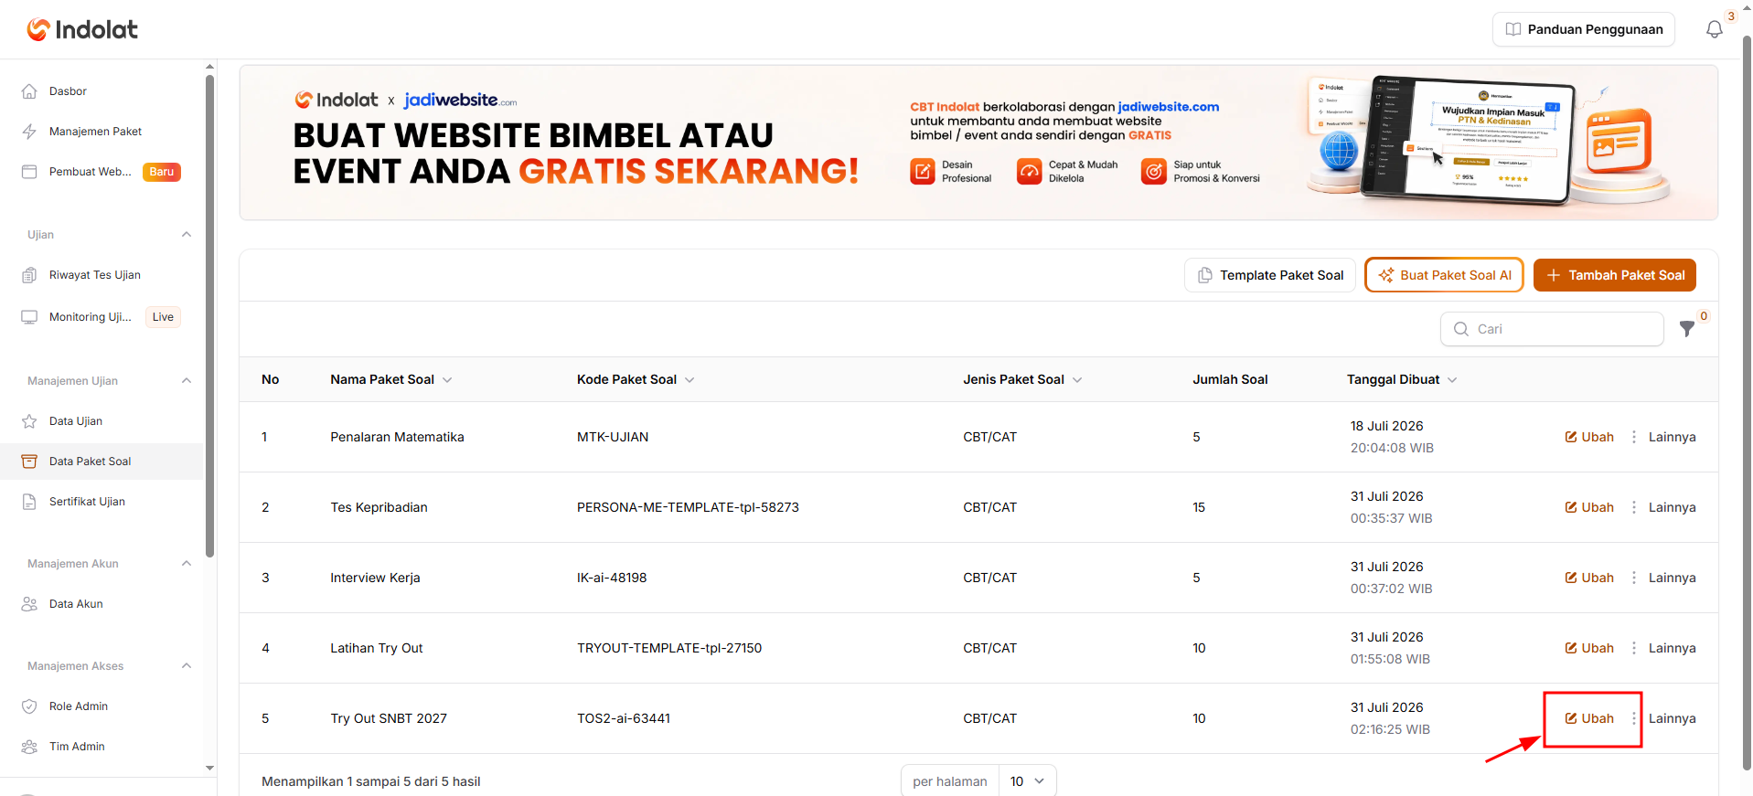
Task: Open the per halaman 10 dropdown
Action: pyautogui.click(x=1028, y=781)
